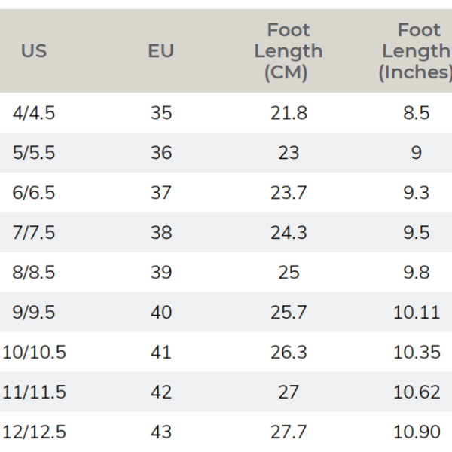
Task: Select the US size 4/4.5 cell
Action: point(34,113)
